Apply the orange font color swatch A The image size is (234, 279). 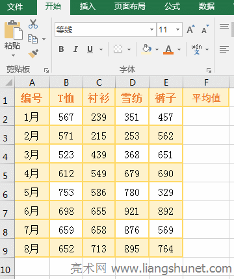coord(168,49)
